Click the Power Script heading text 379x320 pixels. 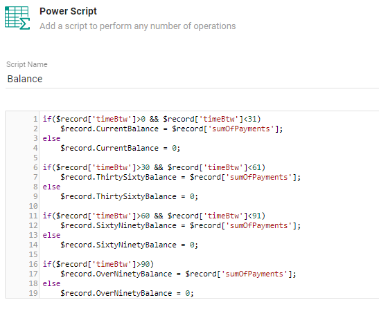pyautogui.click(x=68, y=11)
